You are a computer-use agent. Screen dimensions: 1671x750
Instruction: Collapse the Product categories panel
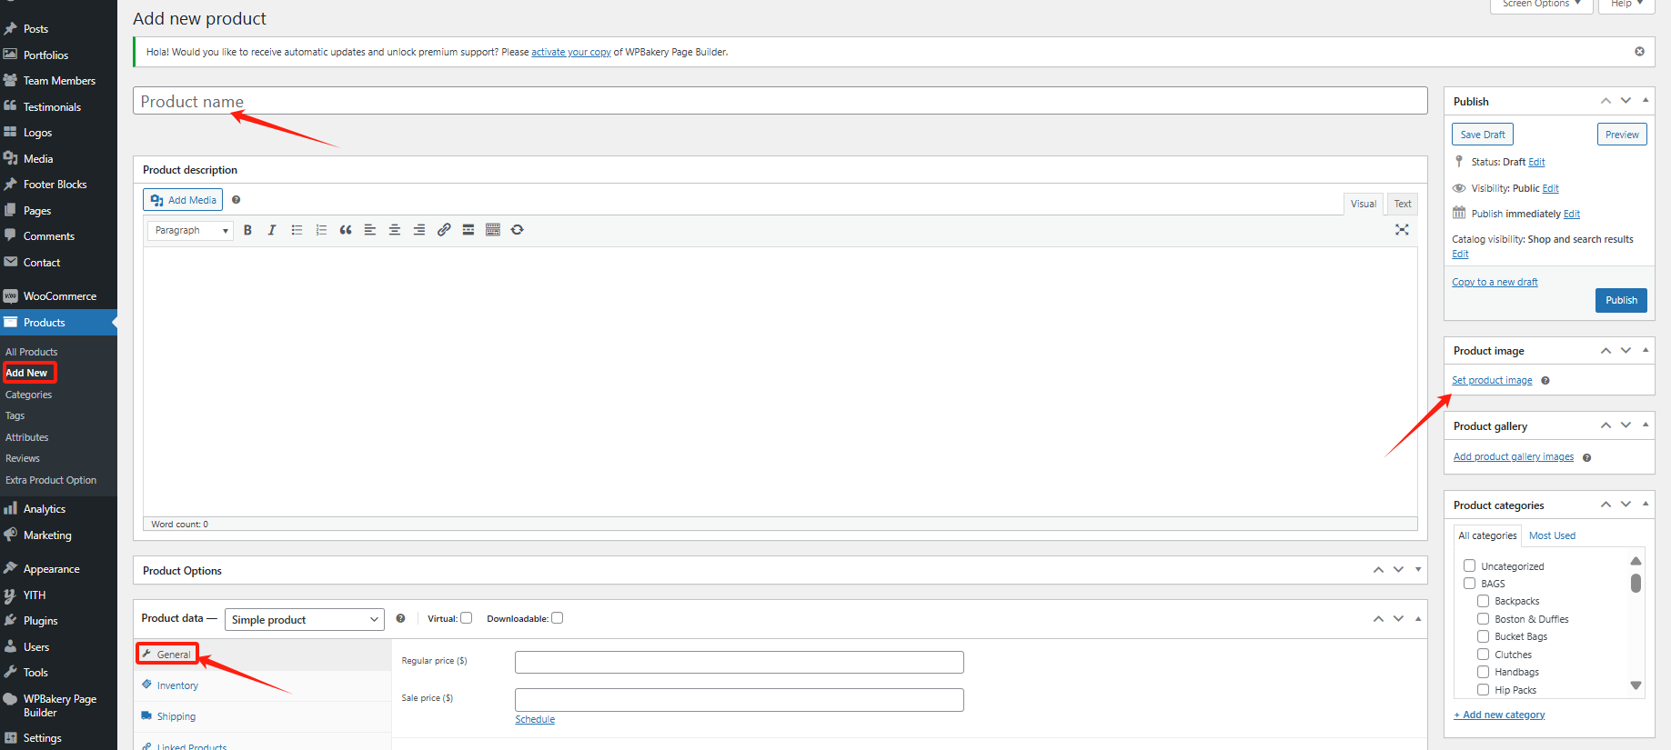coord(1646,505)
